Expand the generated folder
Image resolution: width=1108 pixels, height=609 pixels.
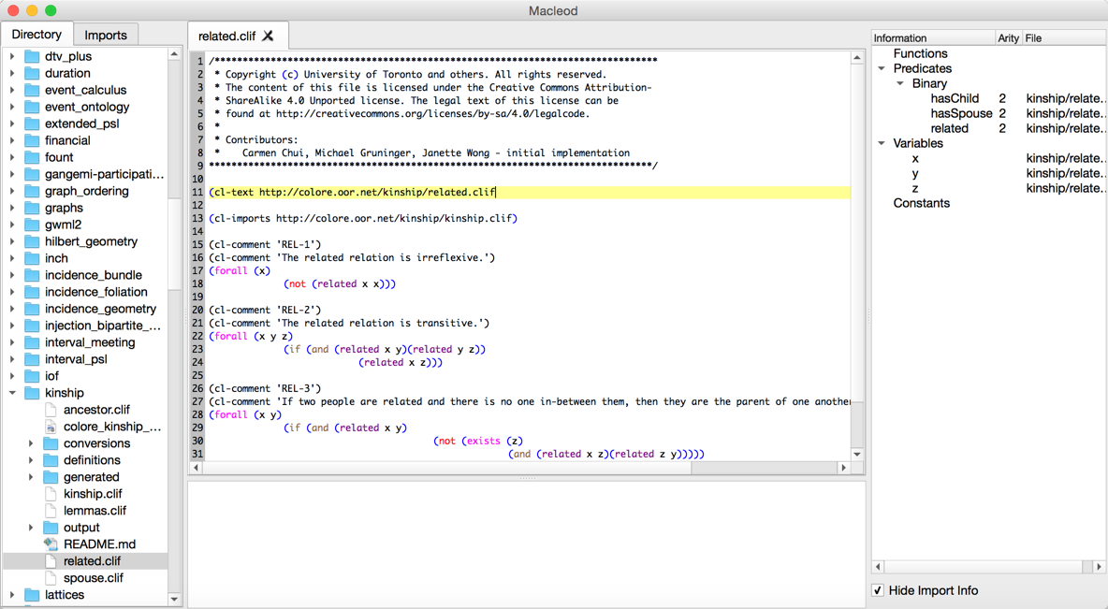coord(30,477)
